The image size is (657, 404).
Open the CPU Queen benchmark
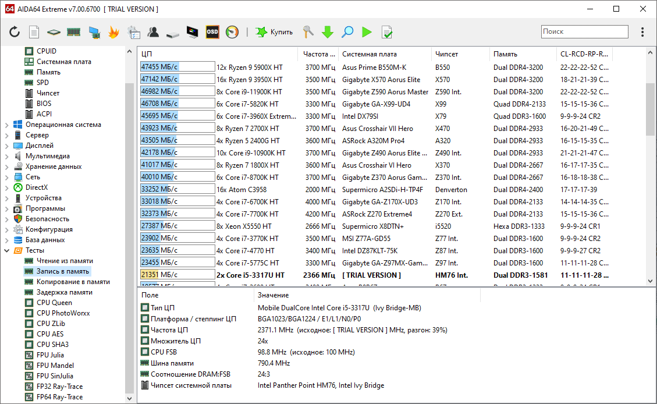tap(54, 303)
